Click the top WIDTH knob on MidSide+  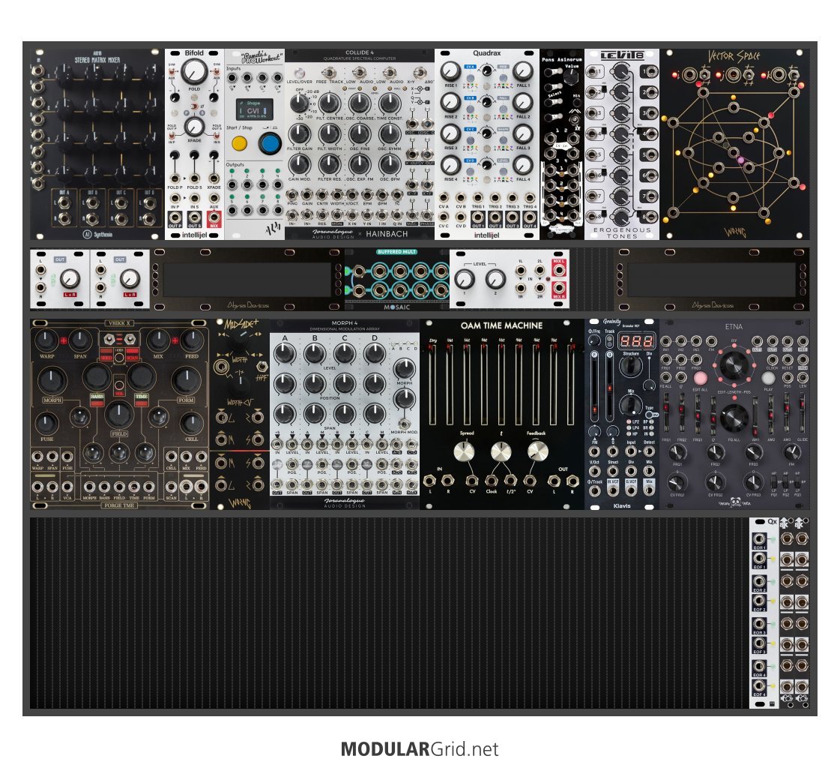point(241,339)
